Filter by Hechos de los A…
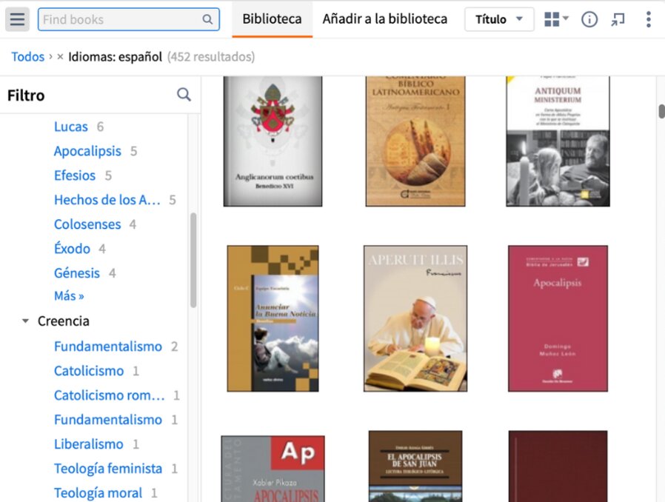The image size is (665, 502). coord(107,200)
